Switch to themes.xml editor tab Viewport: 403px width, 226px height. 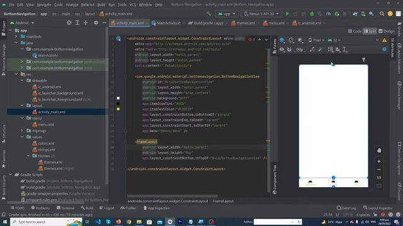243,23
